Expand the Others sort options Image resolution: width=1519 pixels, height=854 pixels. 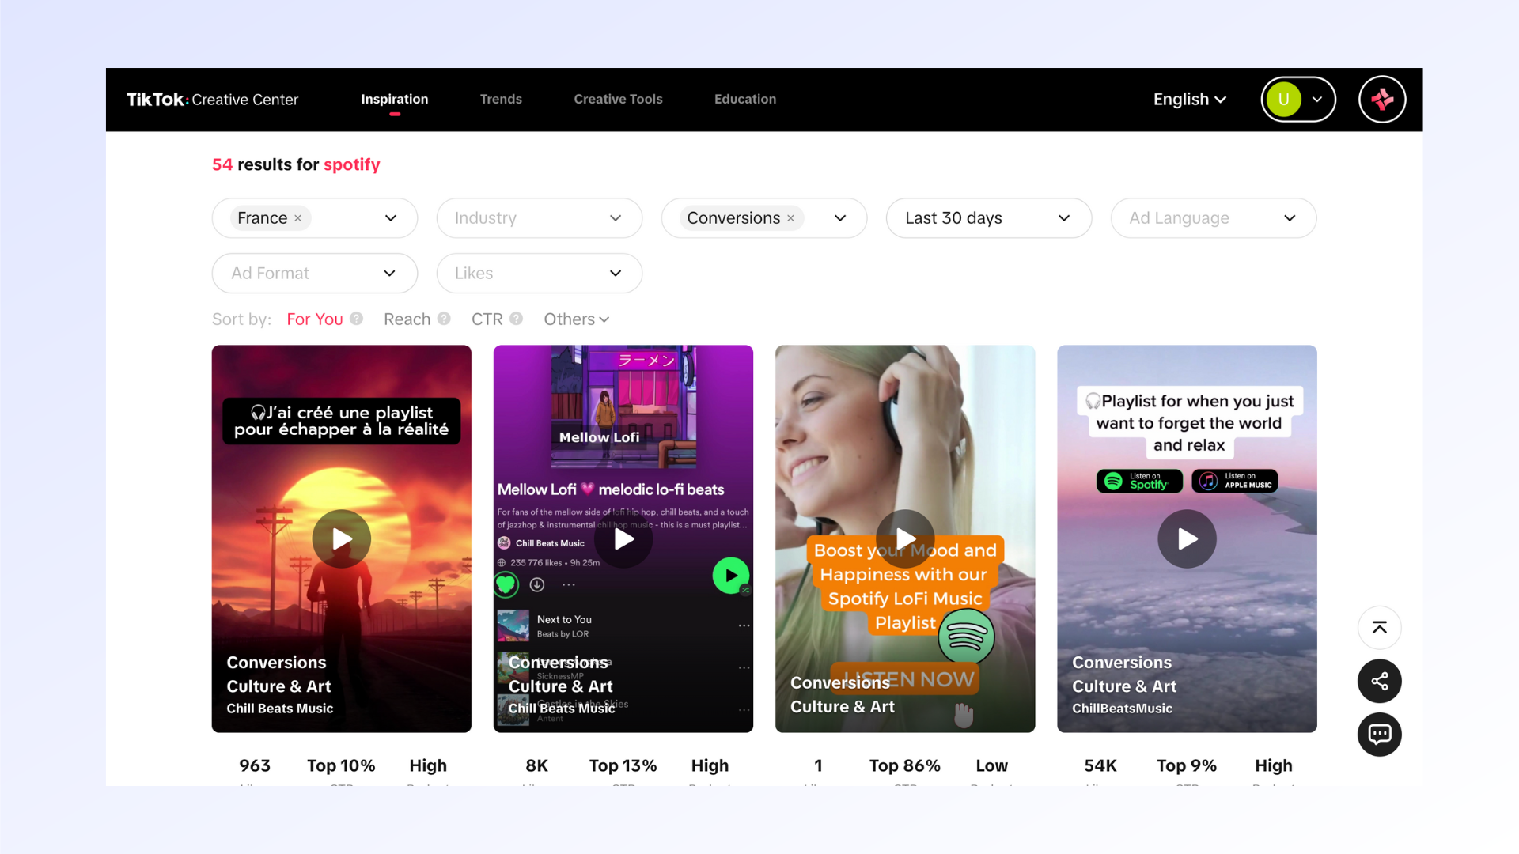576,319
